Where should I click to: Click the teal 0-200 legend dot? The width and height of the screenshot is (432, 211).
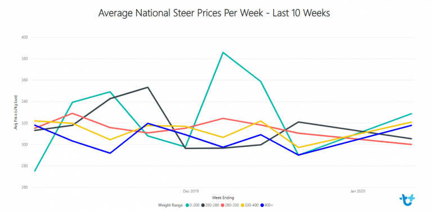(x=187, y=205)
